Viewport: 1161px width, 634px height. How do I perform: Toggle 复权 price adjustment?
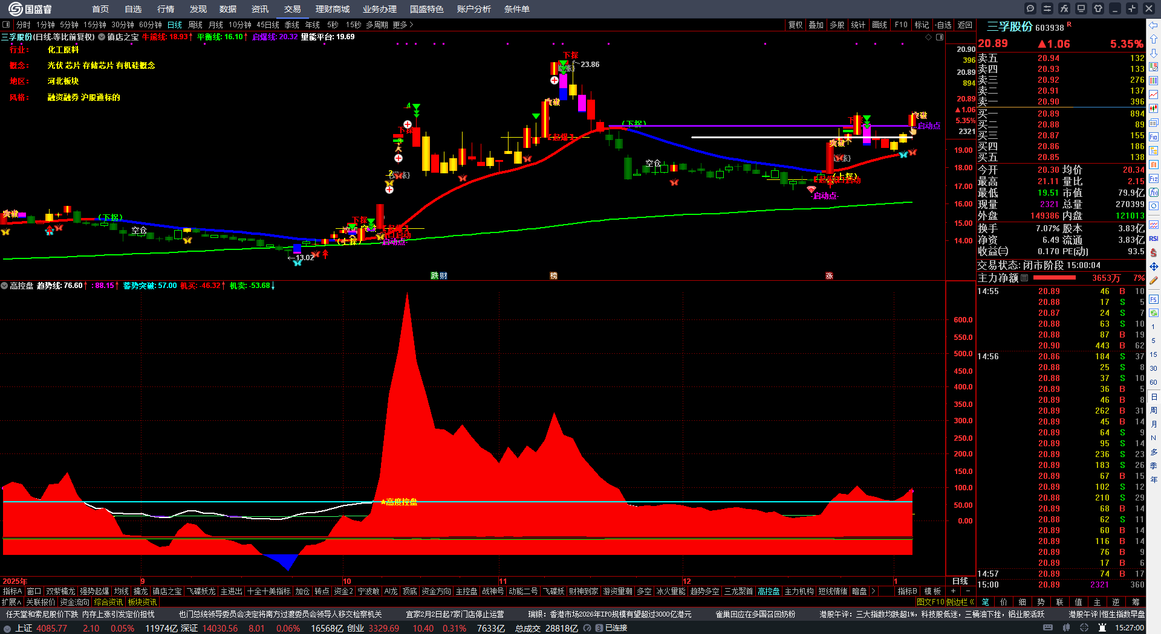[x=795, y=25]
